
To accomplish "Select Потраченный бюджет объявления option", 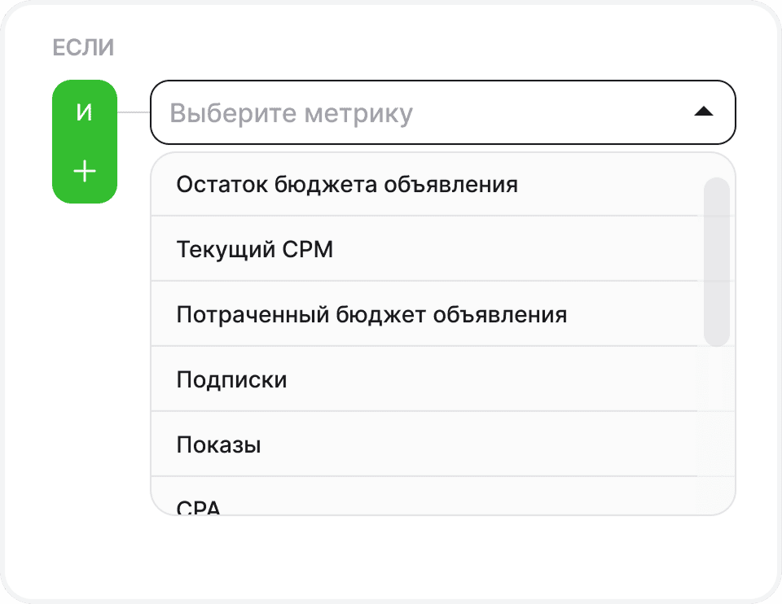I will point(371,314).
